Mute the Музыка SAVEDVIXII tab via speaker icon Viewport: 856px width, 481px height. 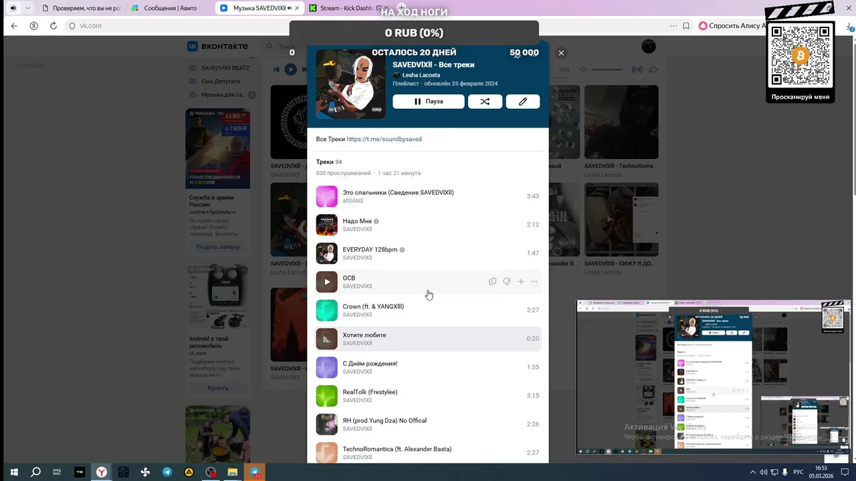pos(290,8)
